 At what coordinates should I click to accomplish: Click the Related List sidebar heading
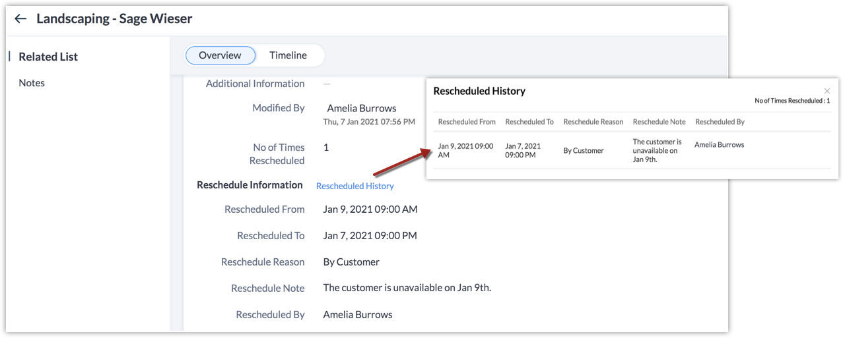click(x=48, y=57)
